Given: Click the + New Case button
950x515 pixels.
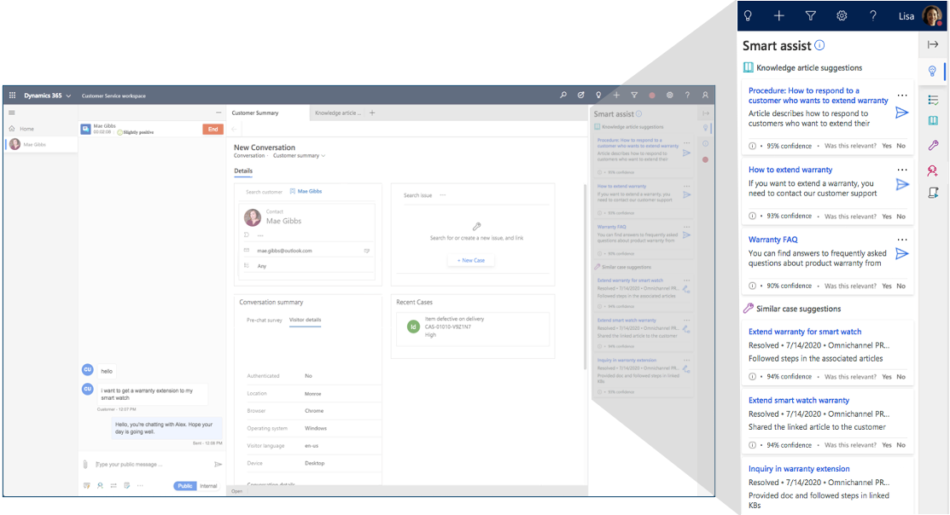Looking at the screenshot, I should [470, 260].
